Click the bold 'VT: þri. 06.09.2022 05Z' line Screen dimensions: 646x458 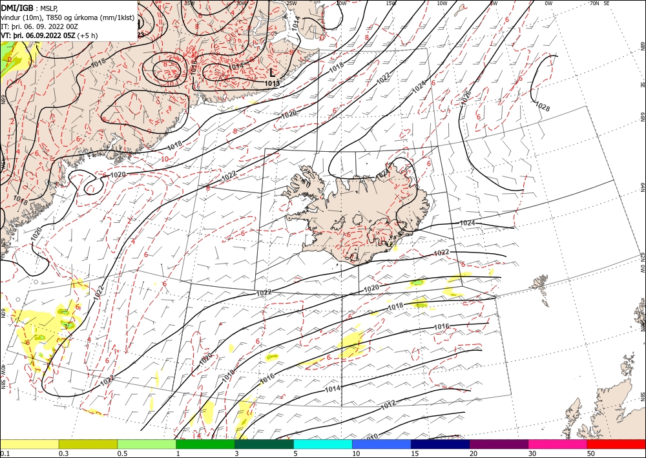point(38,36)
